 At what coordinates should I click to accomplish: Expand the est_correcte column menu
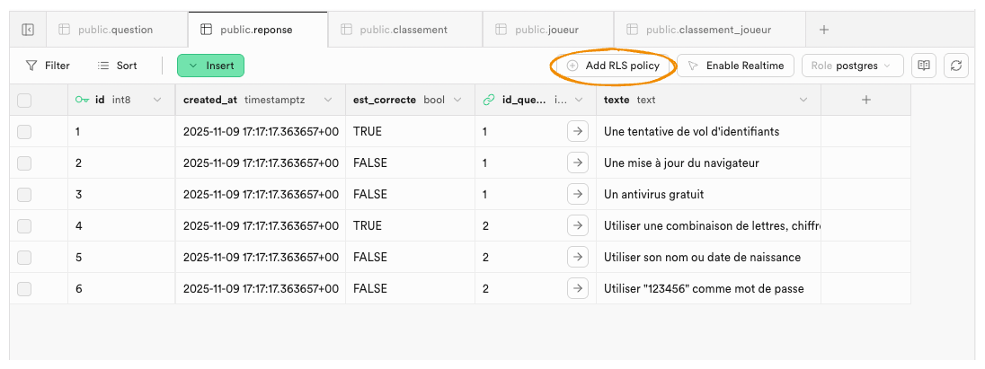point(457,100)
